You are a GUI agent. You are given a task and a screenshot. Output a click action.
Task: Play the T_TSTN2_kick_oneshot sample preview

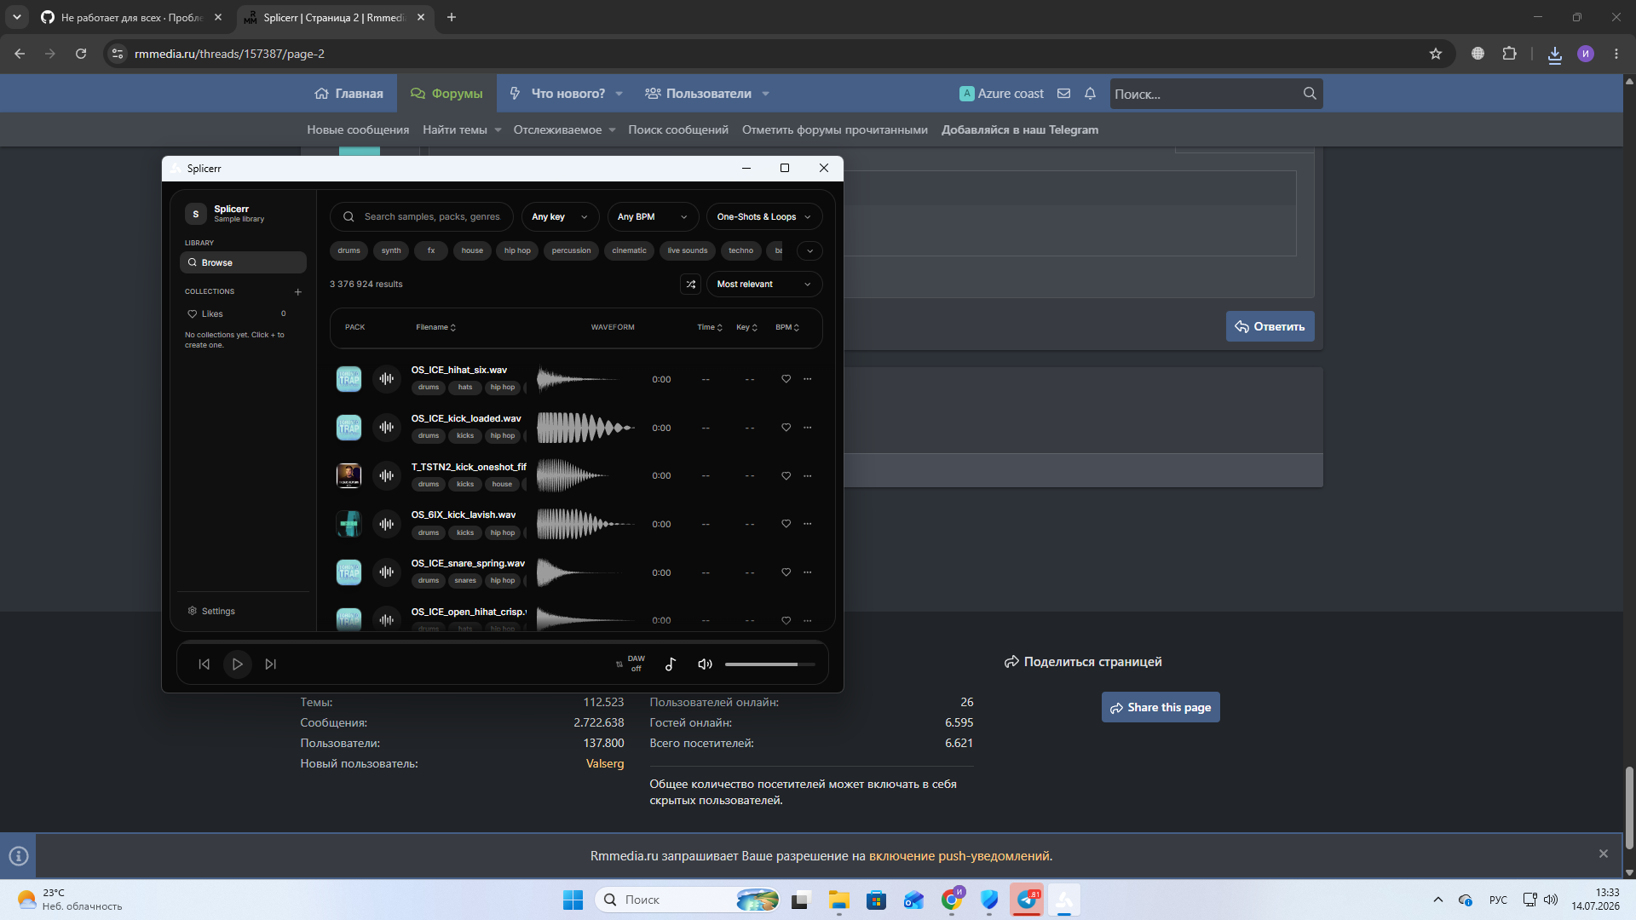pos(387,475)
